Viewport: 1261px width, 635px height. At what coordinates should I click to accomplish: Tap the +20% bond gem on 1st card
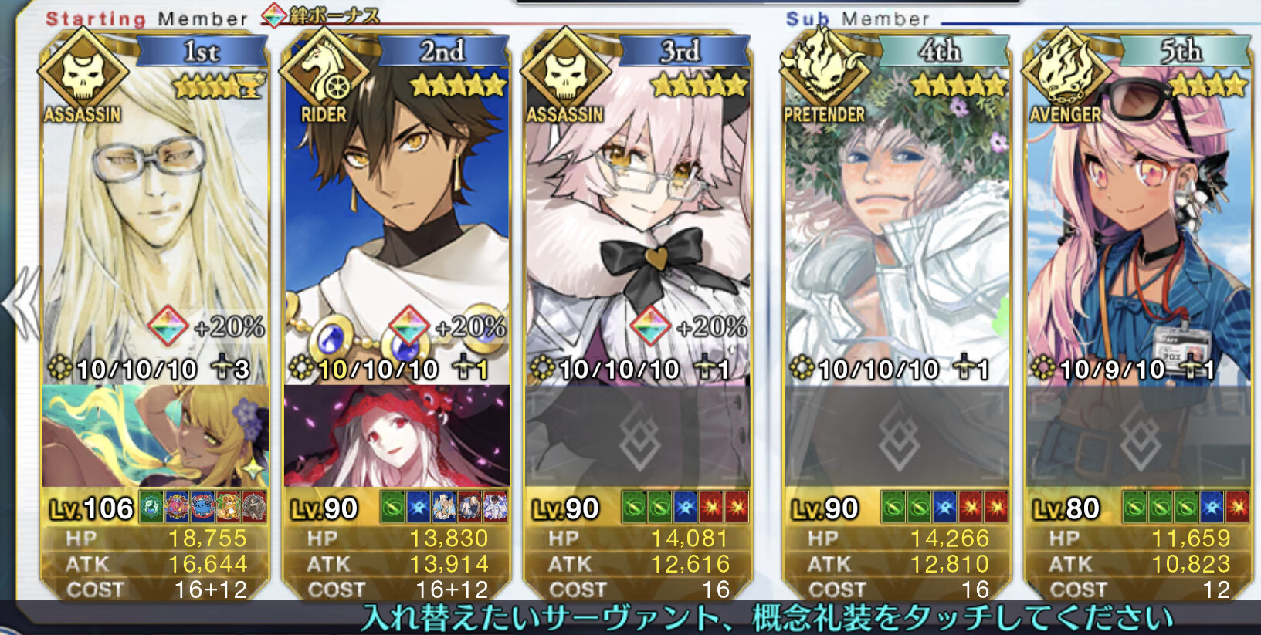(168, 326)
